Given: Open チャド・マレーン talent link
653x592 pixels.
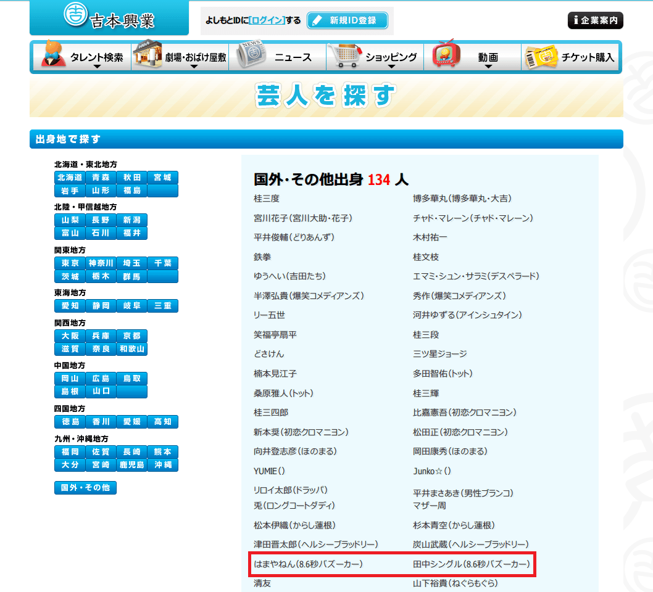Looking at the screenshot, I should (473, 218).
